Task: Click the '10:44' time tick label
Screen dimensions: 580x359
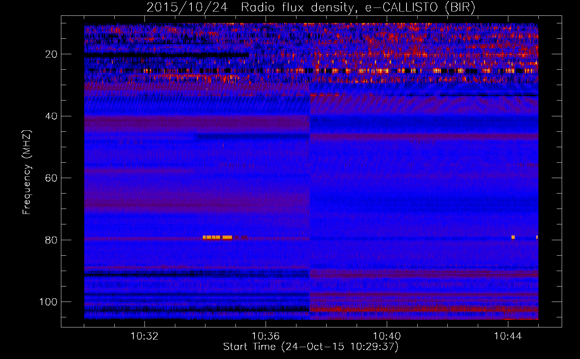Action: (x=508, y=336)
